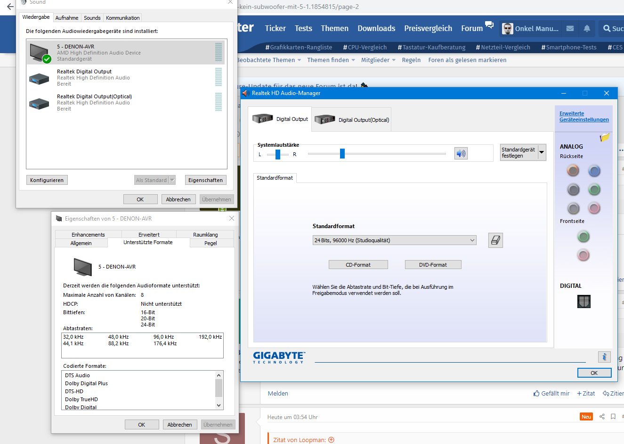The image size is (624, 444).
Task: Select the 5 - DENON-AVR playback device
Action: 126,53
